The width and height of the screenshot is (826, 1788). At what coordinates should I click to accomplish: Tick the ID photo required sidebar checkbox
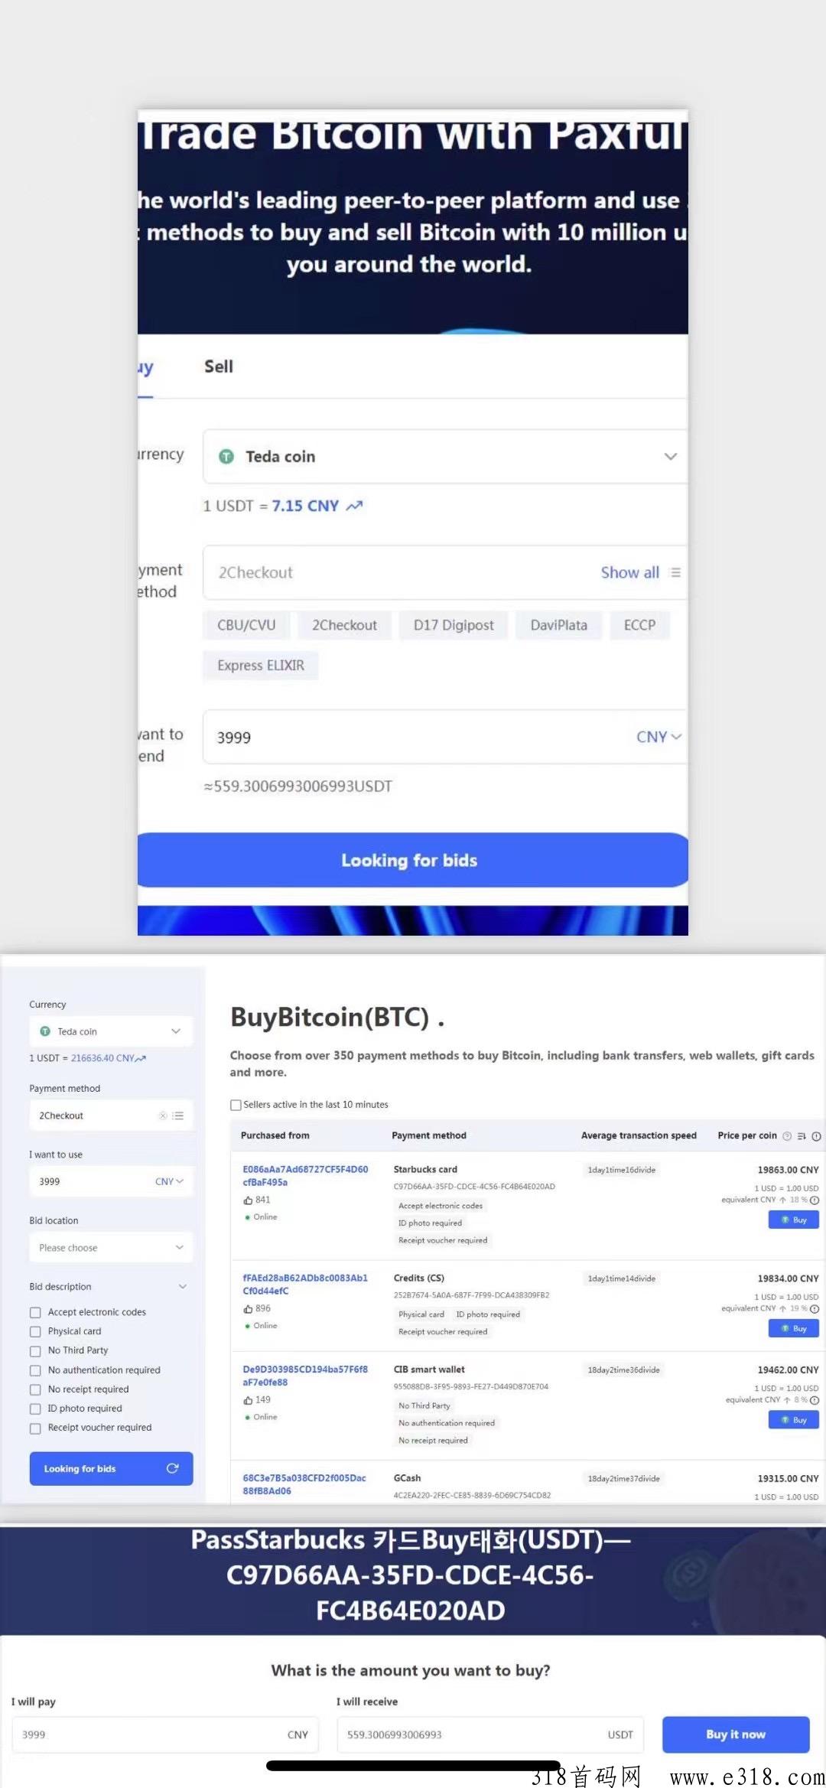point(35,1409)
